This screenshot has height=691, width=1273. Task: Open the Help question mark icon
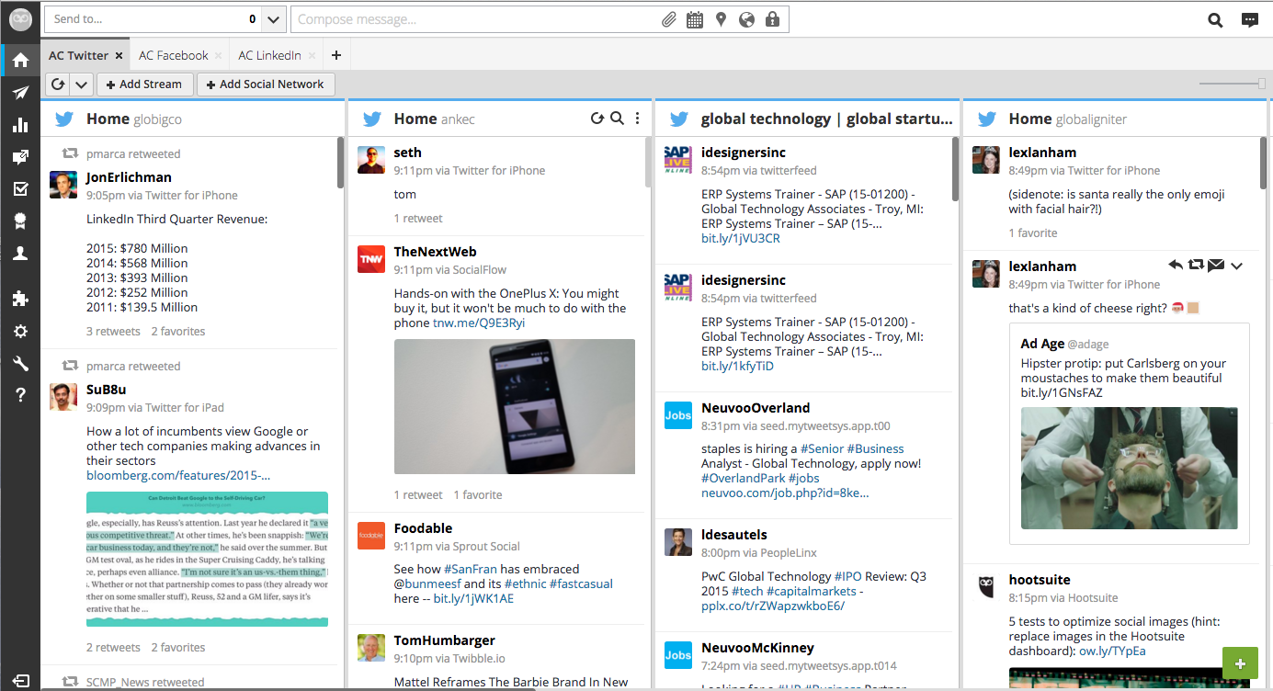pos(20,395)
